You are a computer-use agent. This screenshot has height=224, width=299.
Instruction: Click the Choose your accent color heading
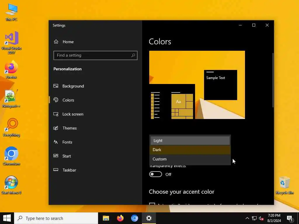pos(182,192)
